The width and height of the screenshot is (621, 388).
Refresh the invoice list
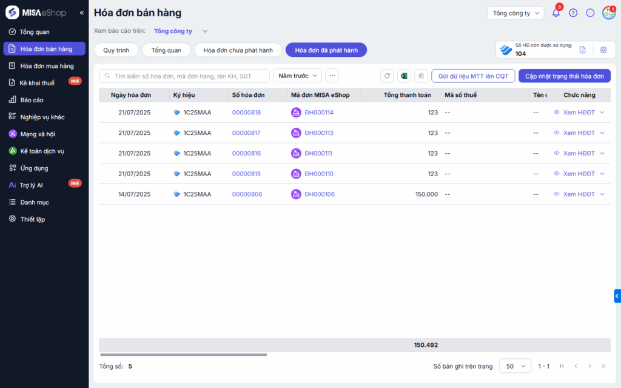(x=387, y=76)
